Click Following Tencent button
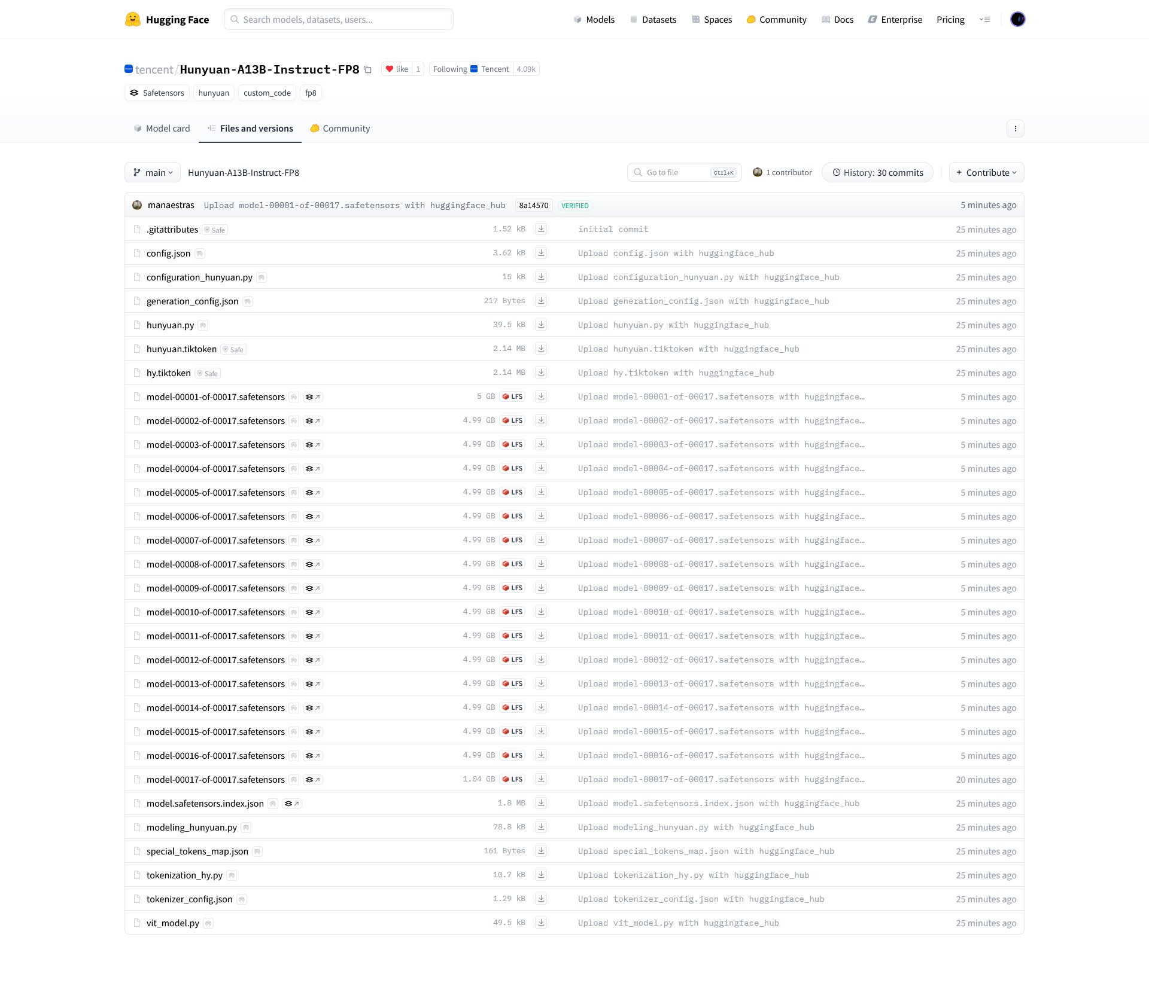The height and width of the screenshot is (992, 1149). point(471,69)
